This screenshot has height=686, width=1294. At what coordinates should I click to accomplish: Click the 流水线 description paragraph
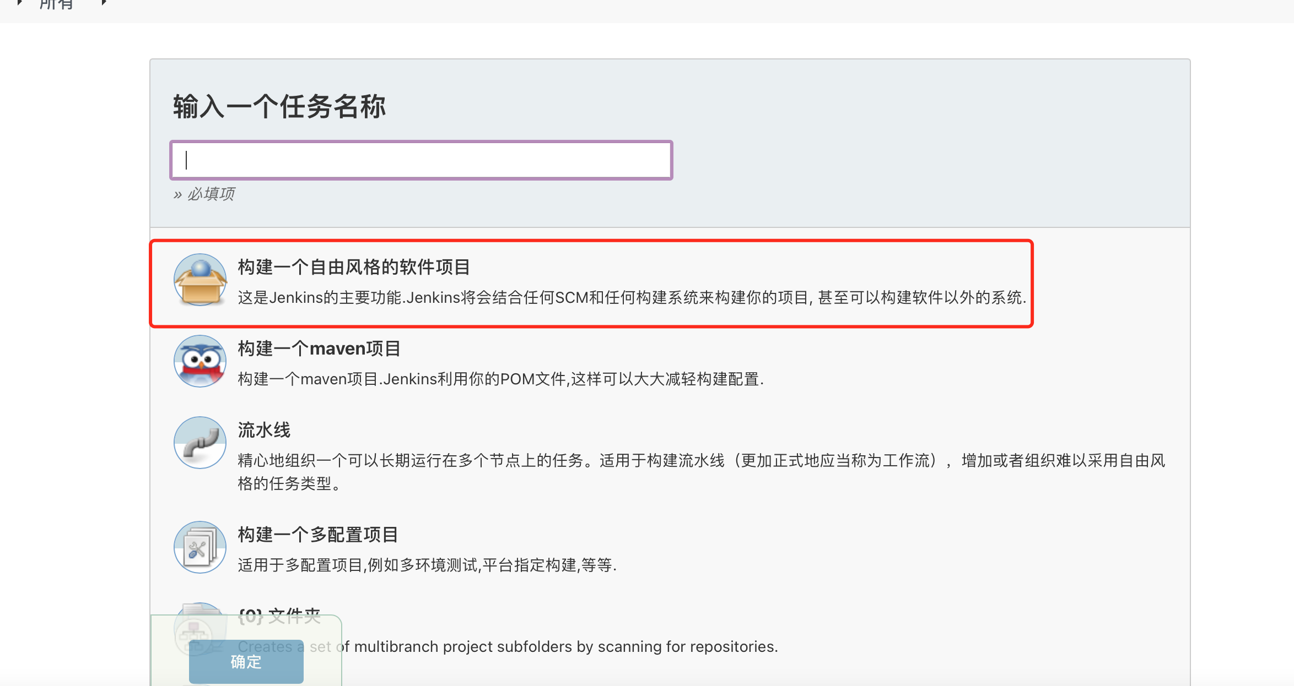(x=701, y=461)
